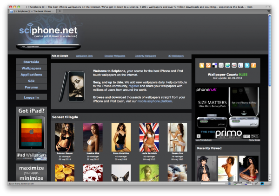Select the Sciphone browser tab
279x196 pixels.
(33, 11)
